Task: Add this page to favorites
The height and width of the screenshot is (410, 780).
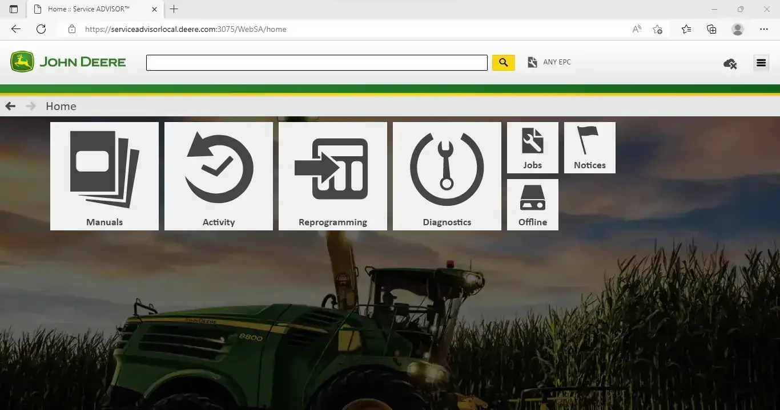Action: pyautogui.click(x=658, y=29)
